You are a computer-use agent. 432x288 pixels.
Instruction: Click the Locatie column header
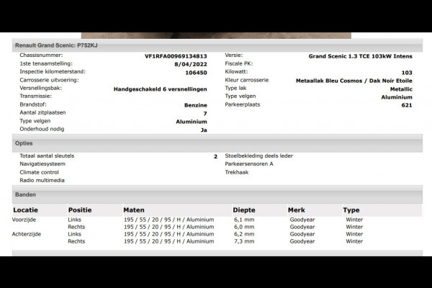(x=25, y=210)
